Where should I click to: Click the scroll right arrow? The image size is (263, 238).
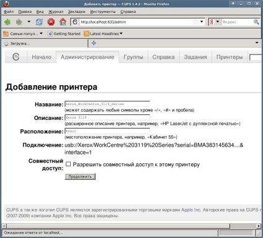[x=259, y=226]
